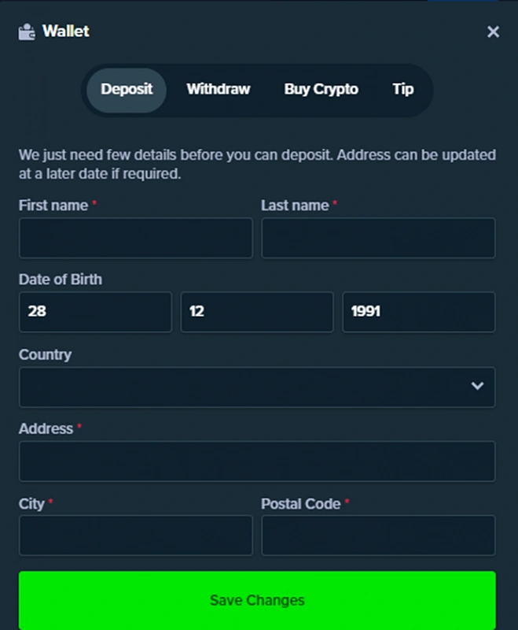The image size is (518, 630).
Task: Click the Save Changes button
Action: click(258, 600)
